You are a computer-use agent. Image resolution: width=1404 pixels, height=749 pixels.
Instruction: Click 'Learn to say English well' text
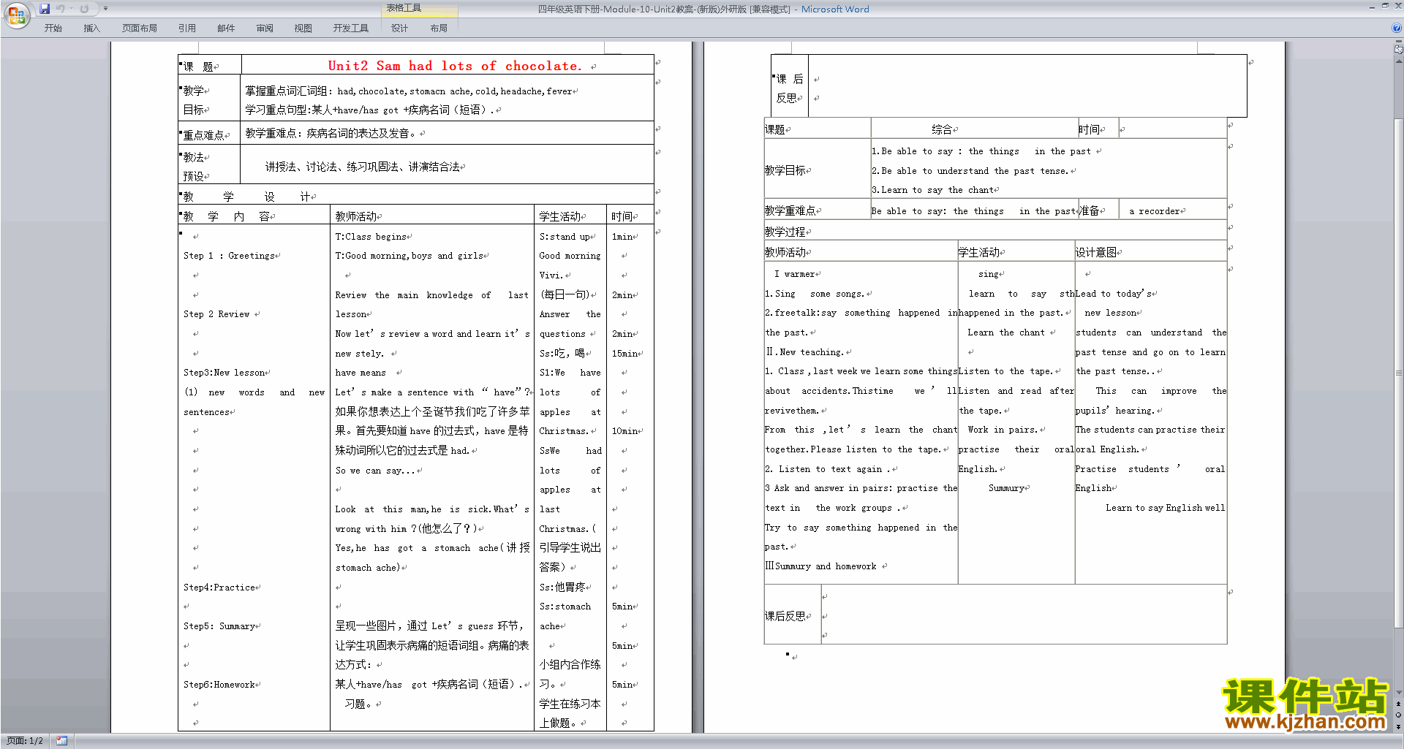1165,508
